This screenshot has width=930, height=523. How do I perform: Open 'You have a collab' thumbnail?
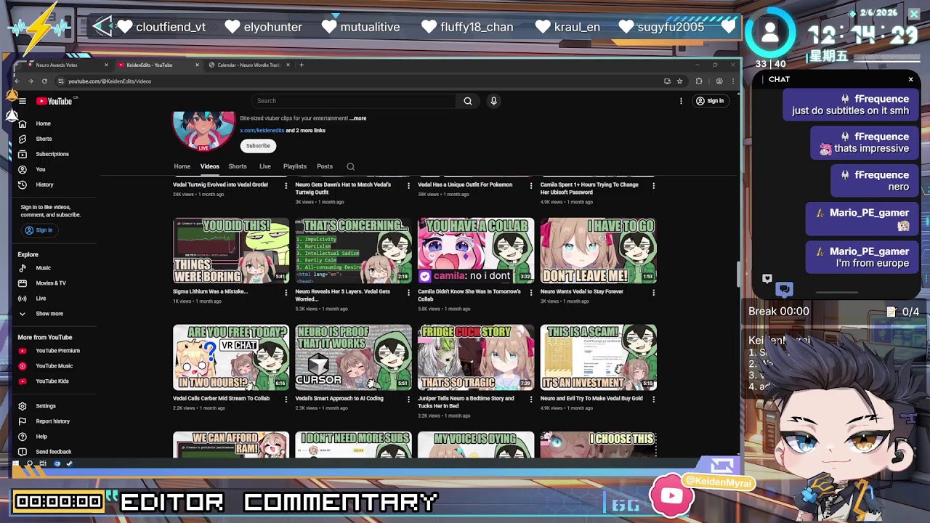476,251
